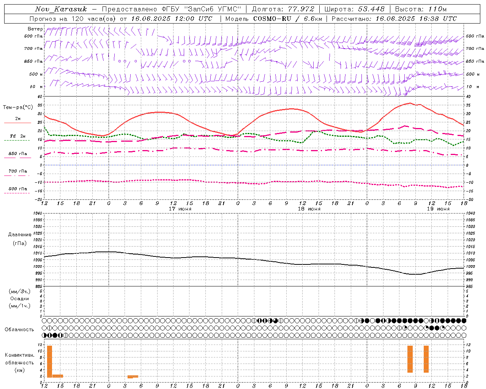Select the 'Долгота: 77.972' longitude value
The width and height of the screenshot is (486, 389).
(283, 9)
